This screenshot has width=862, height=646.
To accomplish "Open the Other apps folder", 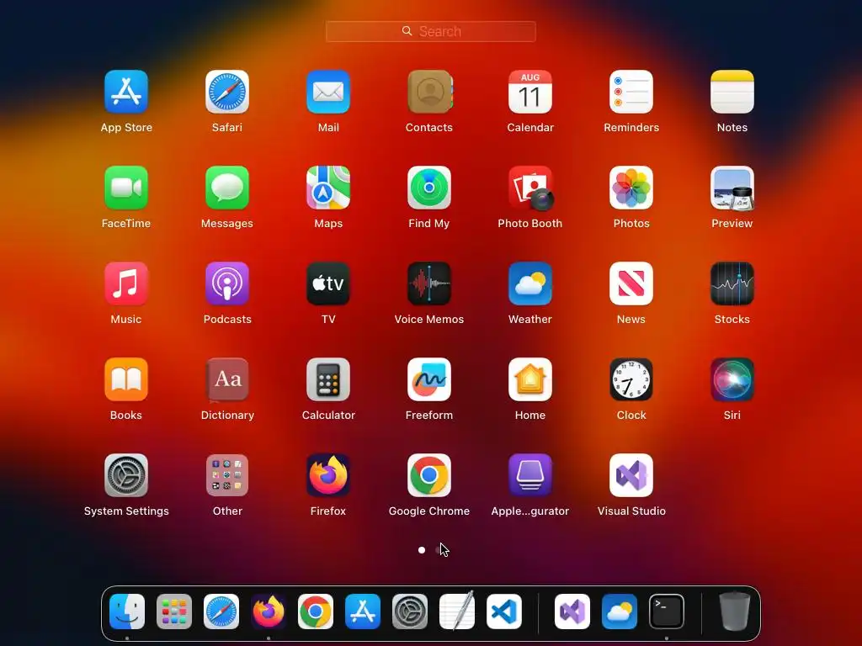I will point(227,475).
